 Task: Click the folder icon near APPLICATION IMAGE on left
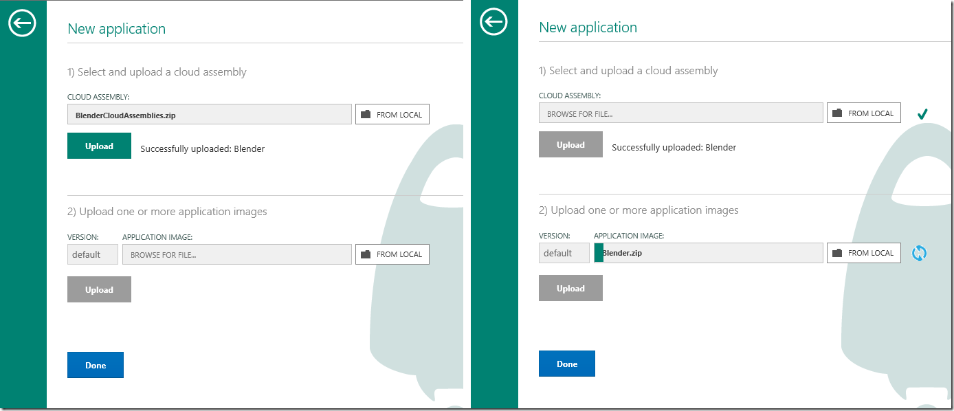pos(366,254)
